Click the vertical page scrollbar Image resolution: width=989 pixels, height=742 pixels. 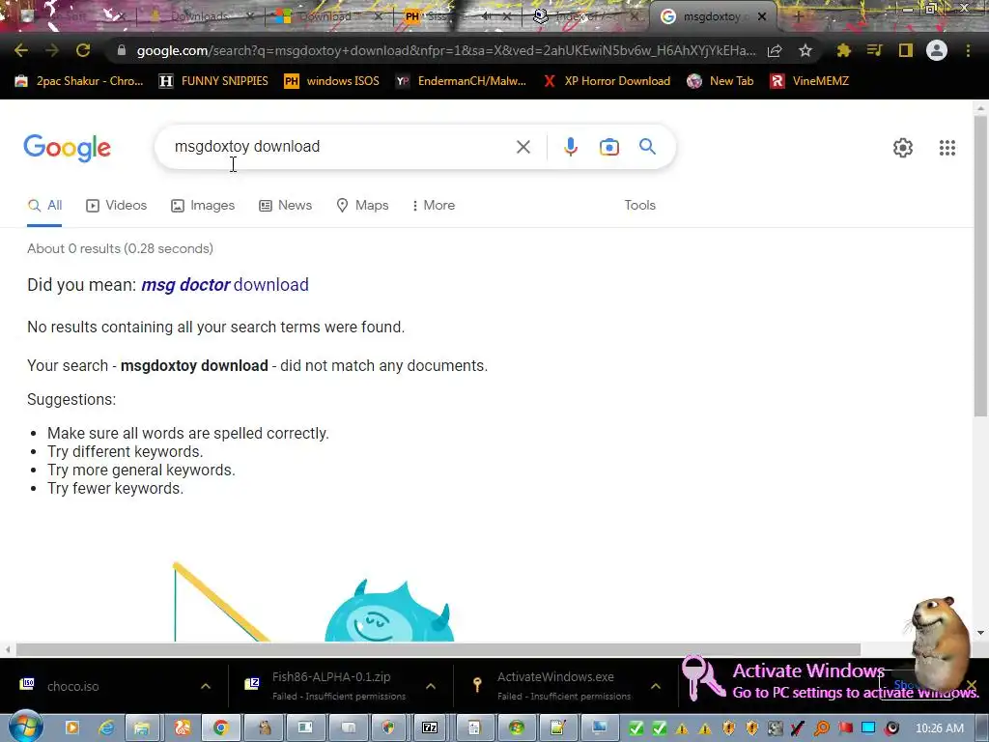(980, 267)
